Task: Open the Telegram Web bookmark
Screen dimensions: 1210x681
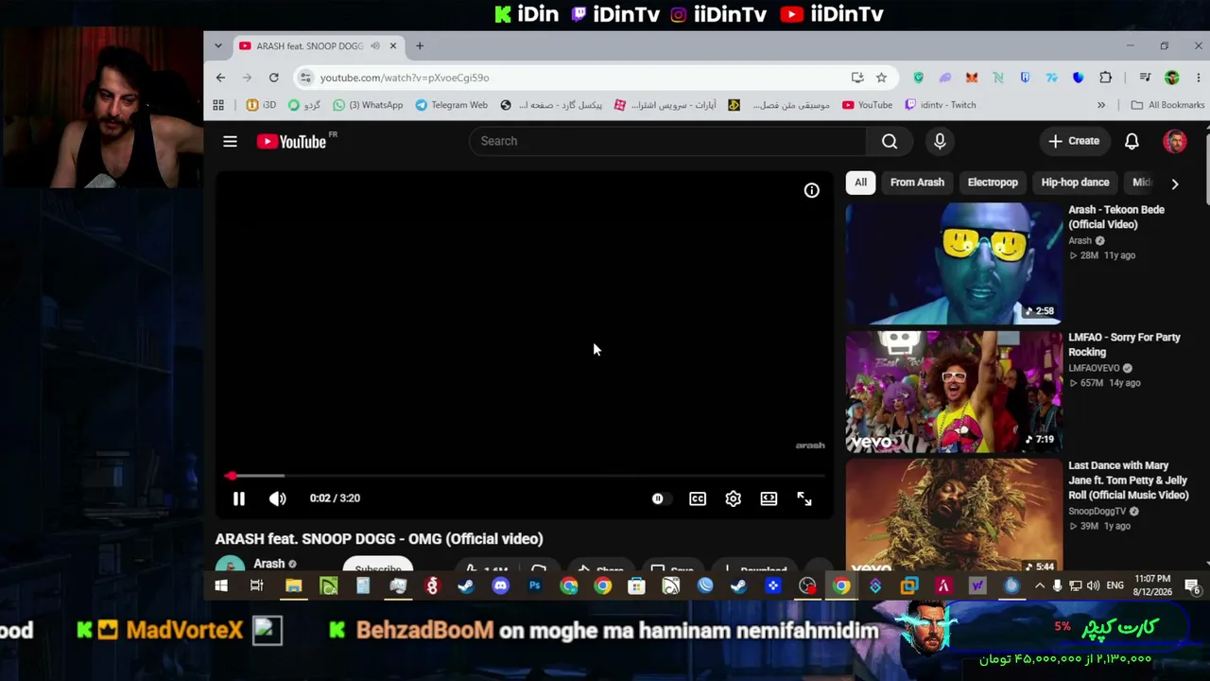Action: pyautogui.click(x=451, y=105)
